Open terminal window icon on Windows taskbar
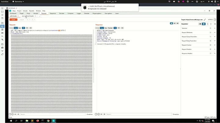Image resolution: width=220 pixels, height=123 pixels. pyautogui.click(x=43, y=121)
